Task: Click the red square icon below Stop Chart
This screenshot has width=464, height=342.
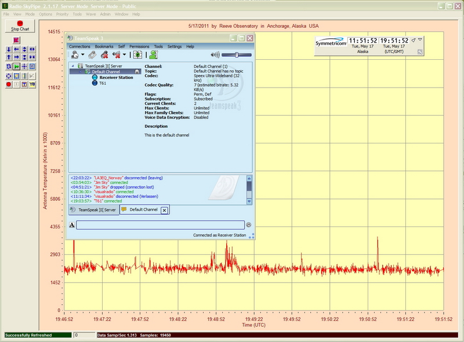Action: (16, 40)
